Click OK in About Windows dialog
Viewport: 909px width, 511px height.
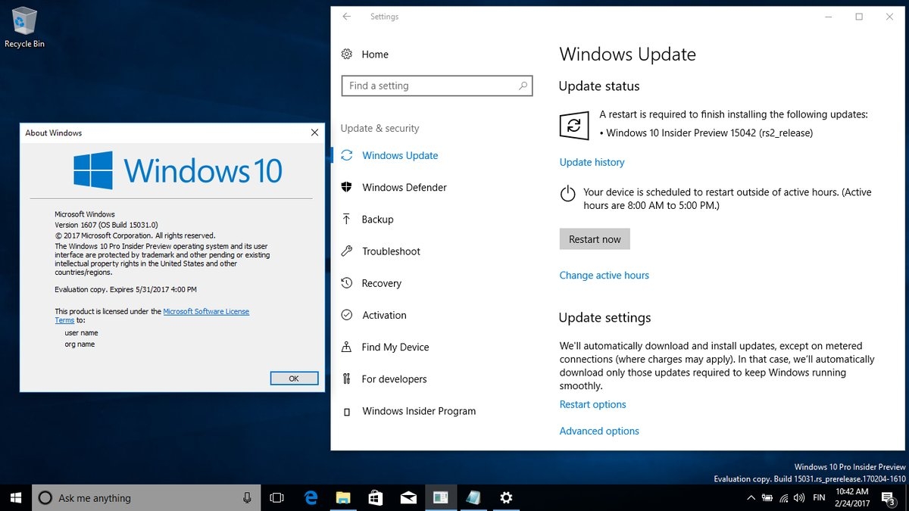(x=294, y=379)
